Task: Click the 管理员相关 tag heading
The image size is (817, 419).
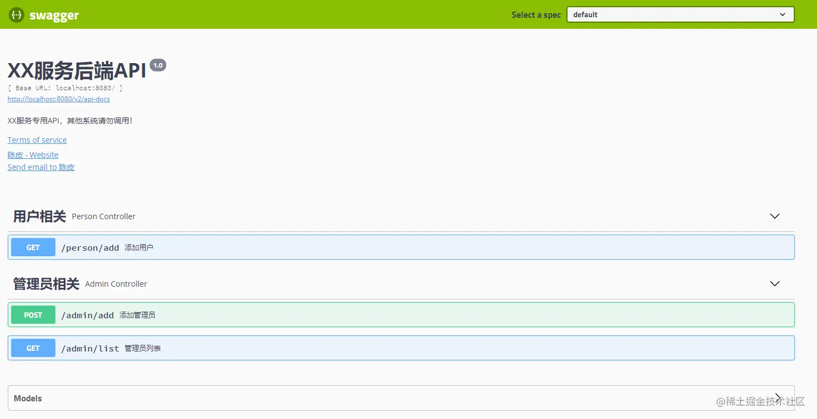Action: tap(47, 284)
